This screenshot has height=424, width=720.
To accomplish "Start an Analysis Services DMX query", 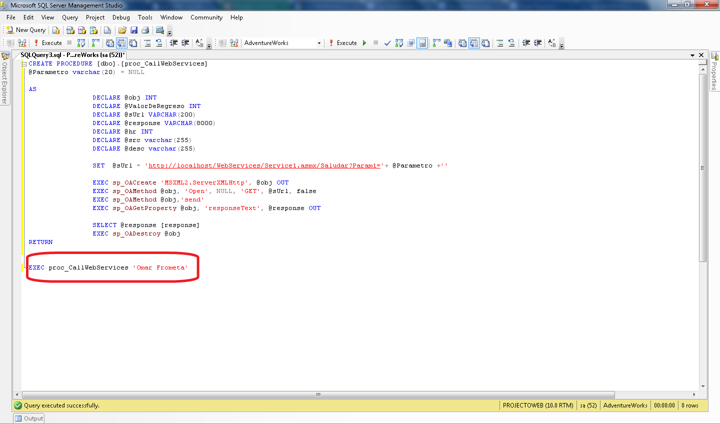I will pos(81,30).
